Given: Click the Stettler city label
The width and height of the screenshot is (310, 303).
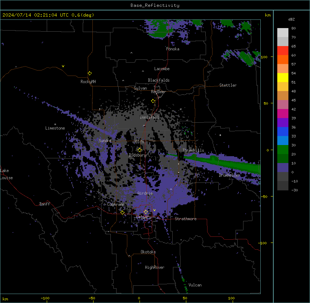Looking at the screenshot, I should click(x=228, y=85).
